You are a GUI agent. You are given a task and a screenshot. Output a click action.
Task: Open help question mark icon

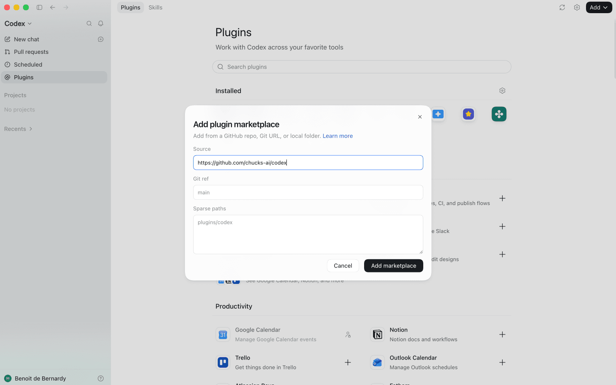[x=101, y=378]
